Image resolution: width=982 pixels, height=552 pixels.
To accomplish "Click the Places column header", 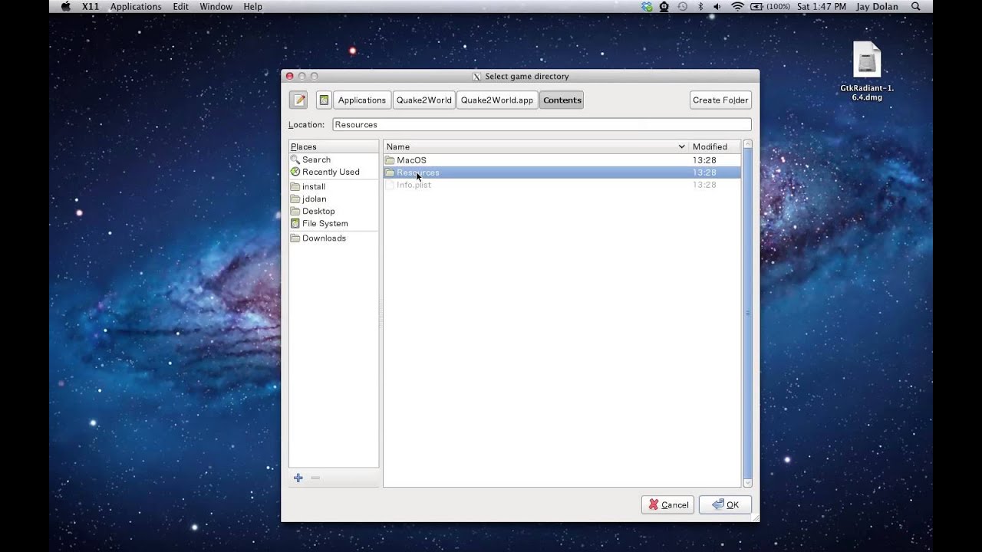I will [334, 146].
